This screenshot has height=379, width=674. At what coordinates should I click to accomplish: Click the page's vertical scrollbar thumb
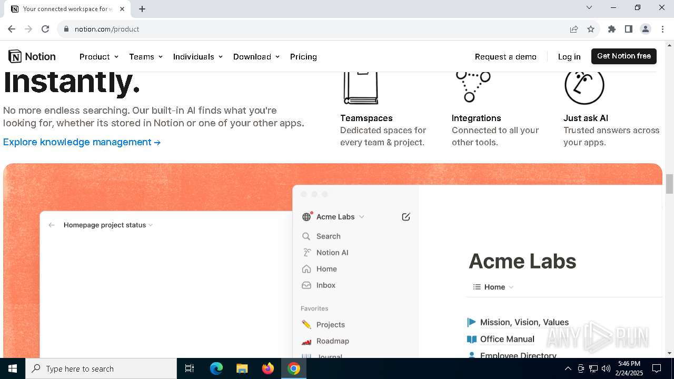[x=669, y=184]
